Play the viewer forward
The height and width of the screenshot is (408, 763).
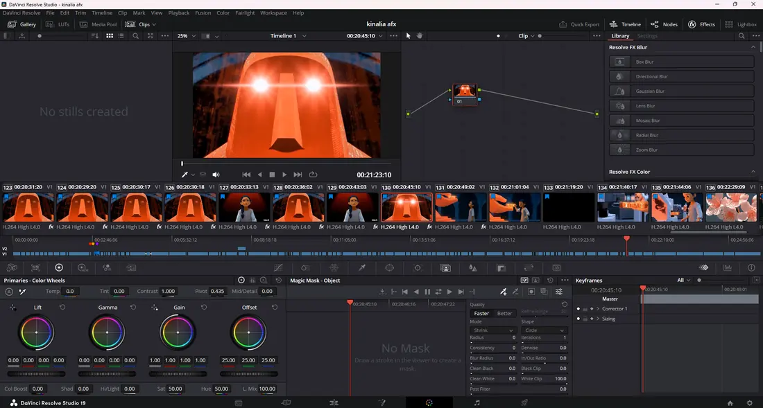pyautogui.click(x=284, y=175)
